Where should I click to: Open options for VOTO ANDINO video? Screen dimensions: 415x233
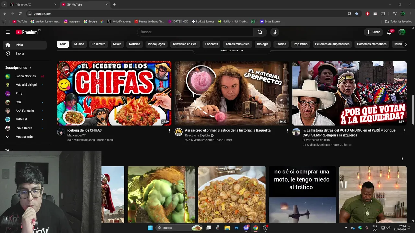pyautogui.click(x=405, y=131)
